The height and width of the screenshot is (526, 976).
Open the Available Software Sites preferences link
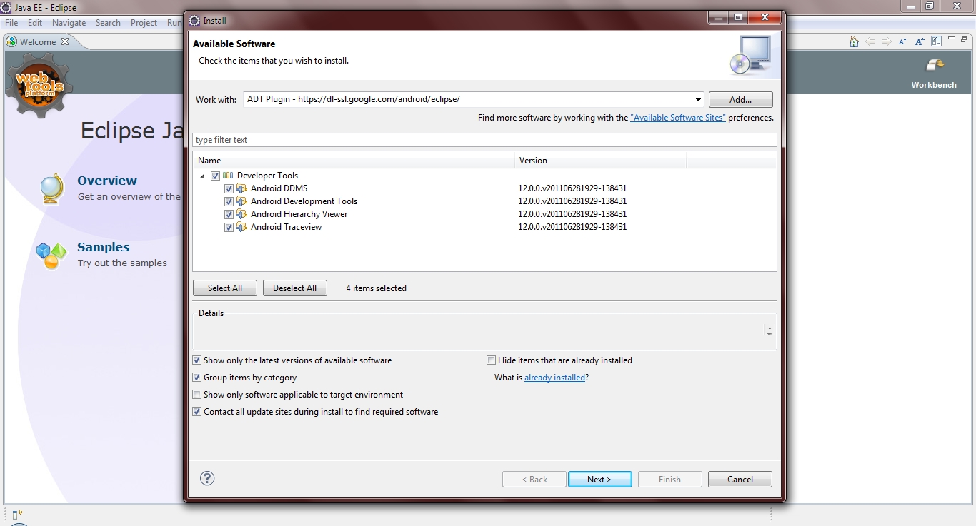677,117
